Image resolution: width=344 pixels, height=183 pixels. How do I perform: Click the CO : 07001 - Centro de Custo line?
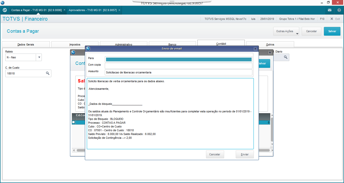point(111,130)
